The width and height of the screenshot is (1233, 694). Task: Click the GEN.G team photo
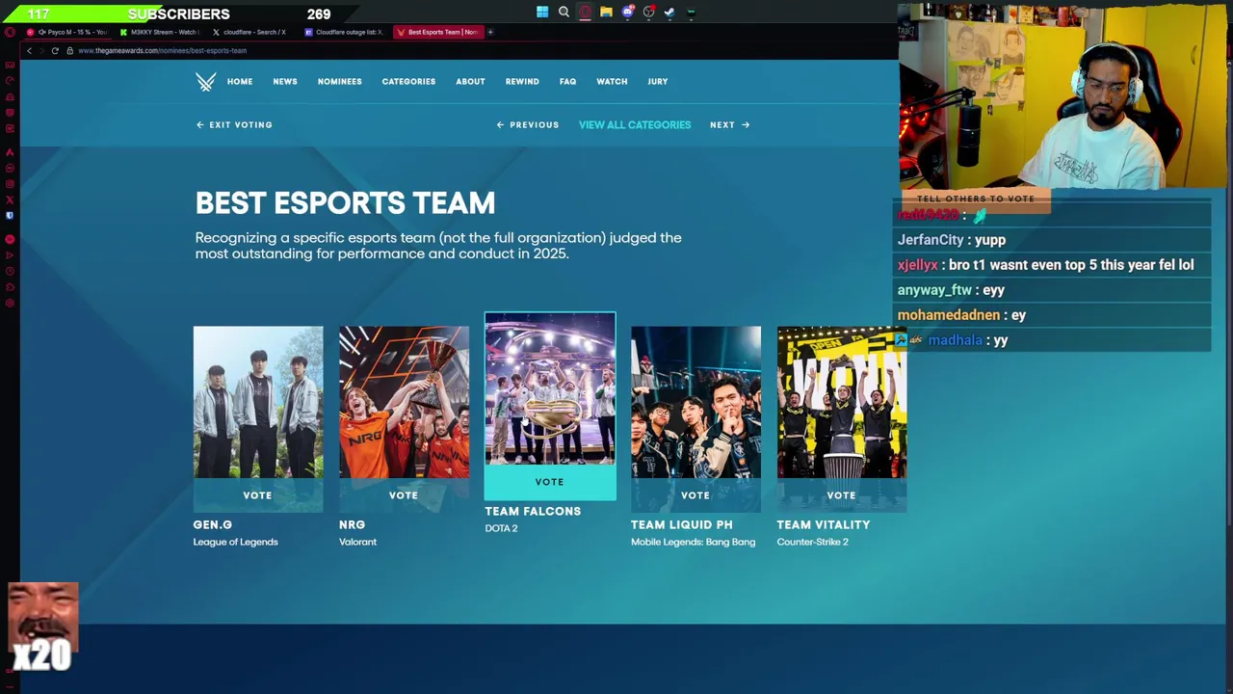coord(258,402)
